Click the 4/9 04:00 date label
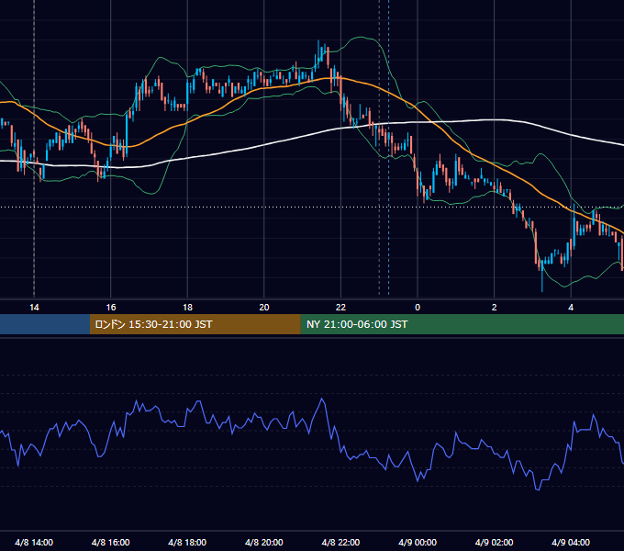 (571, 543)
